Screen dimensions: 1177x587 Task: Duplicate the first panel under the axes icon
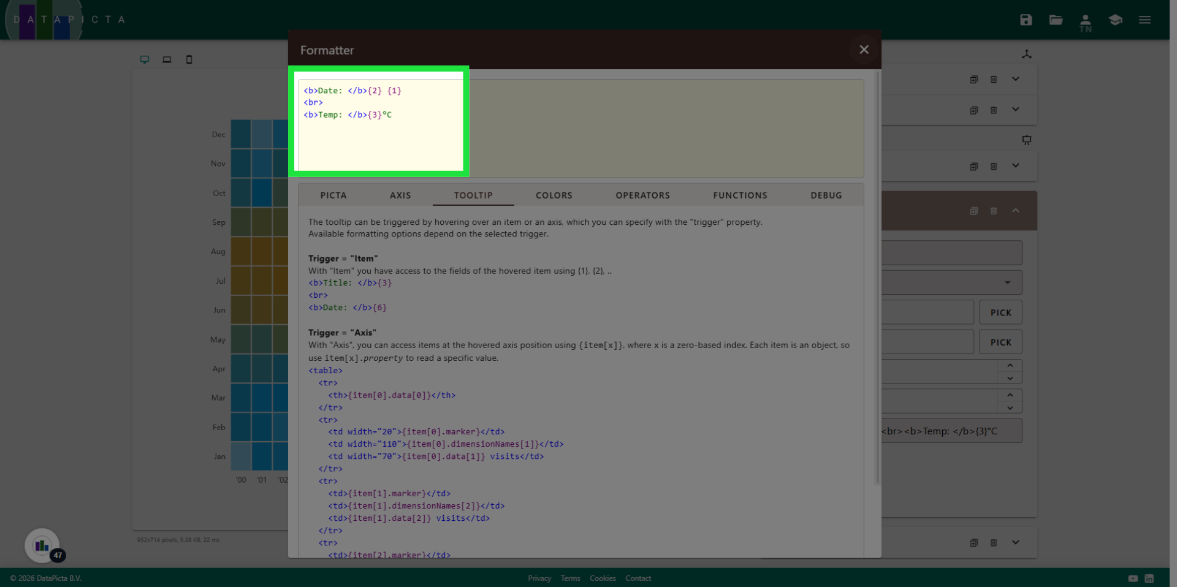tap(973, 79)
